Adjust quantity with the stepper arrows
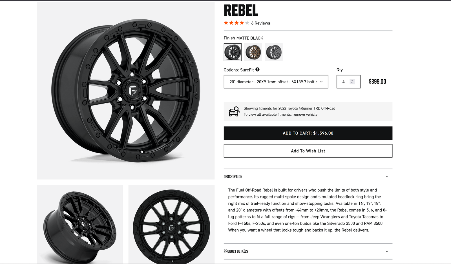 coord(352,82)
